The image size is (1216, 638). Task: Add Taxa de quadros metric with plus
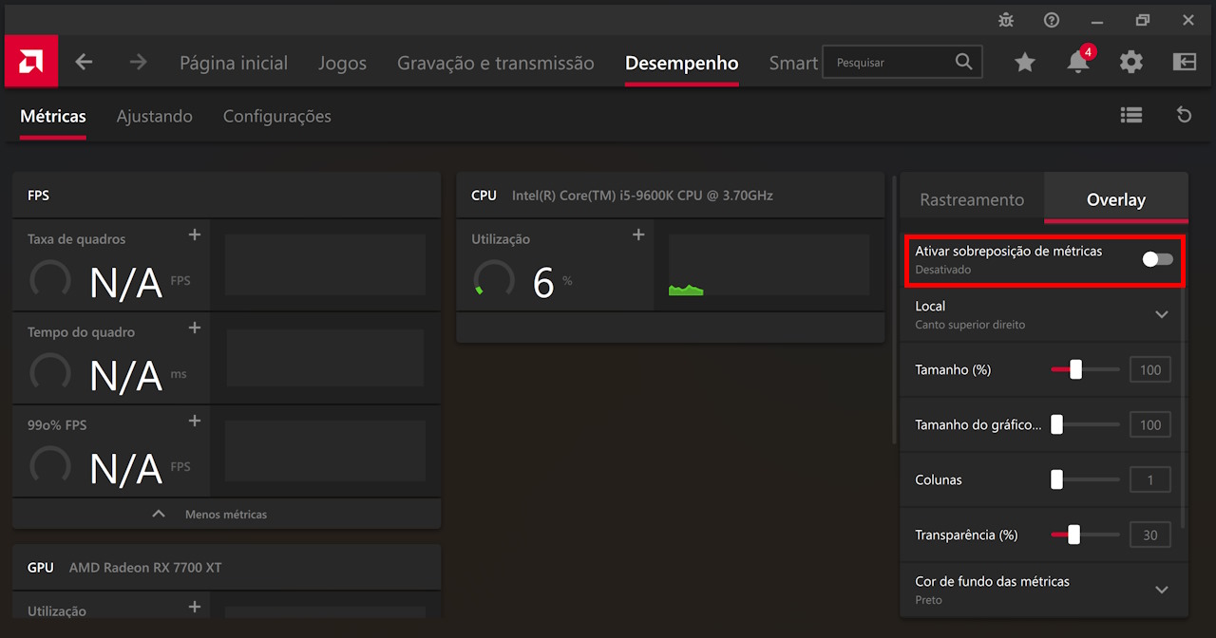click(195, 235)
